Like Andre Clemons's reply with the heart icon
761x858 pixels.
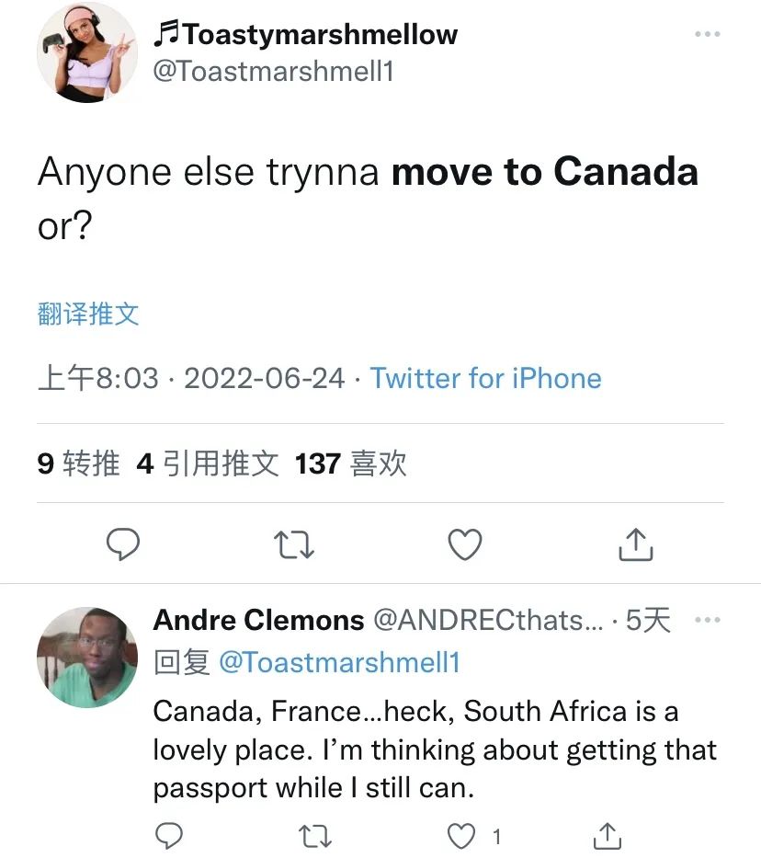[x=460, y=836]
